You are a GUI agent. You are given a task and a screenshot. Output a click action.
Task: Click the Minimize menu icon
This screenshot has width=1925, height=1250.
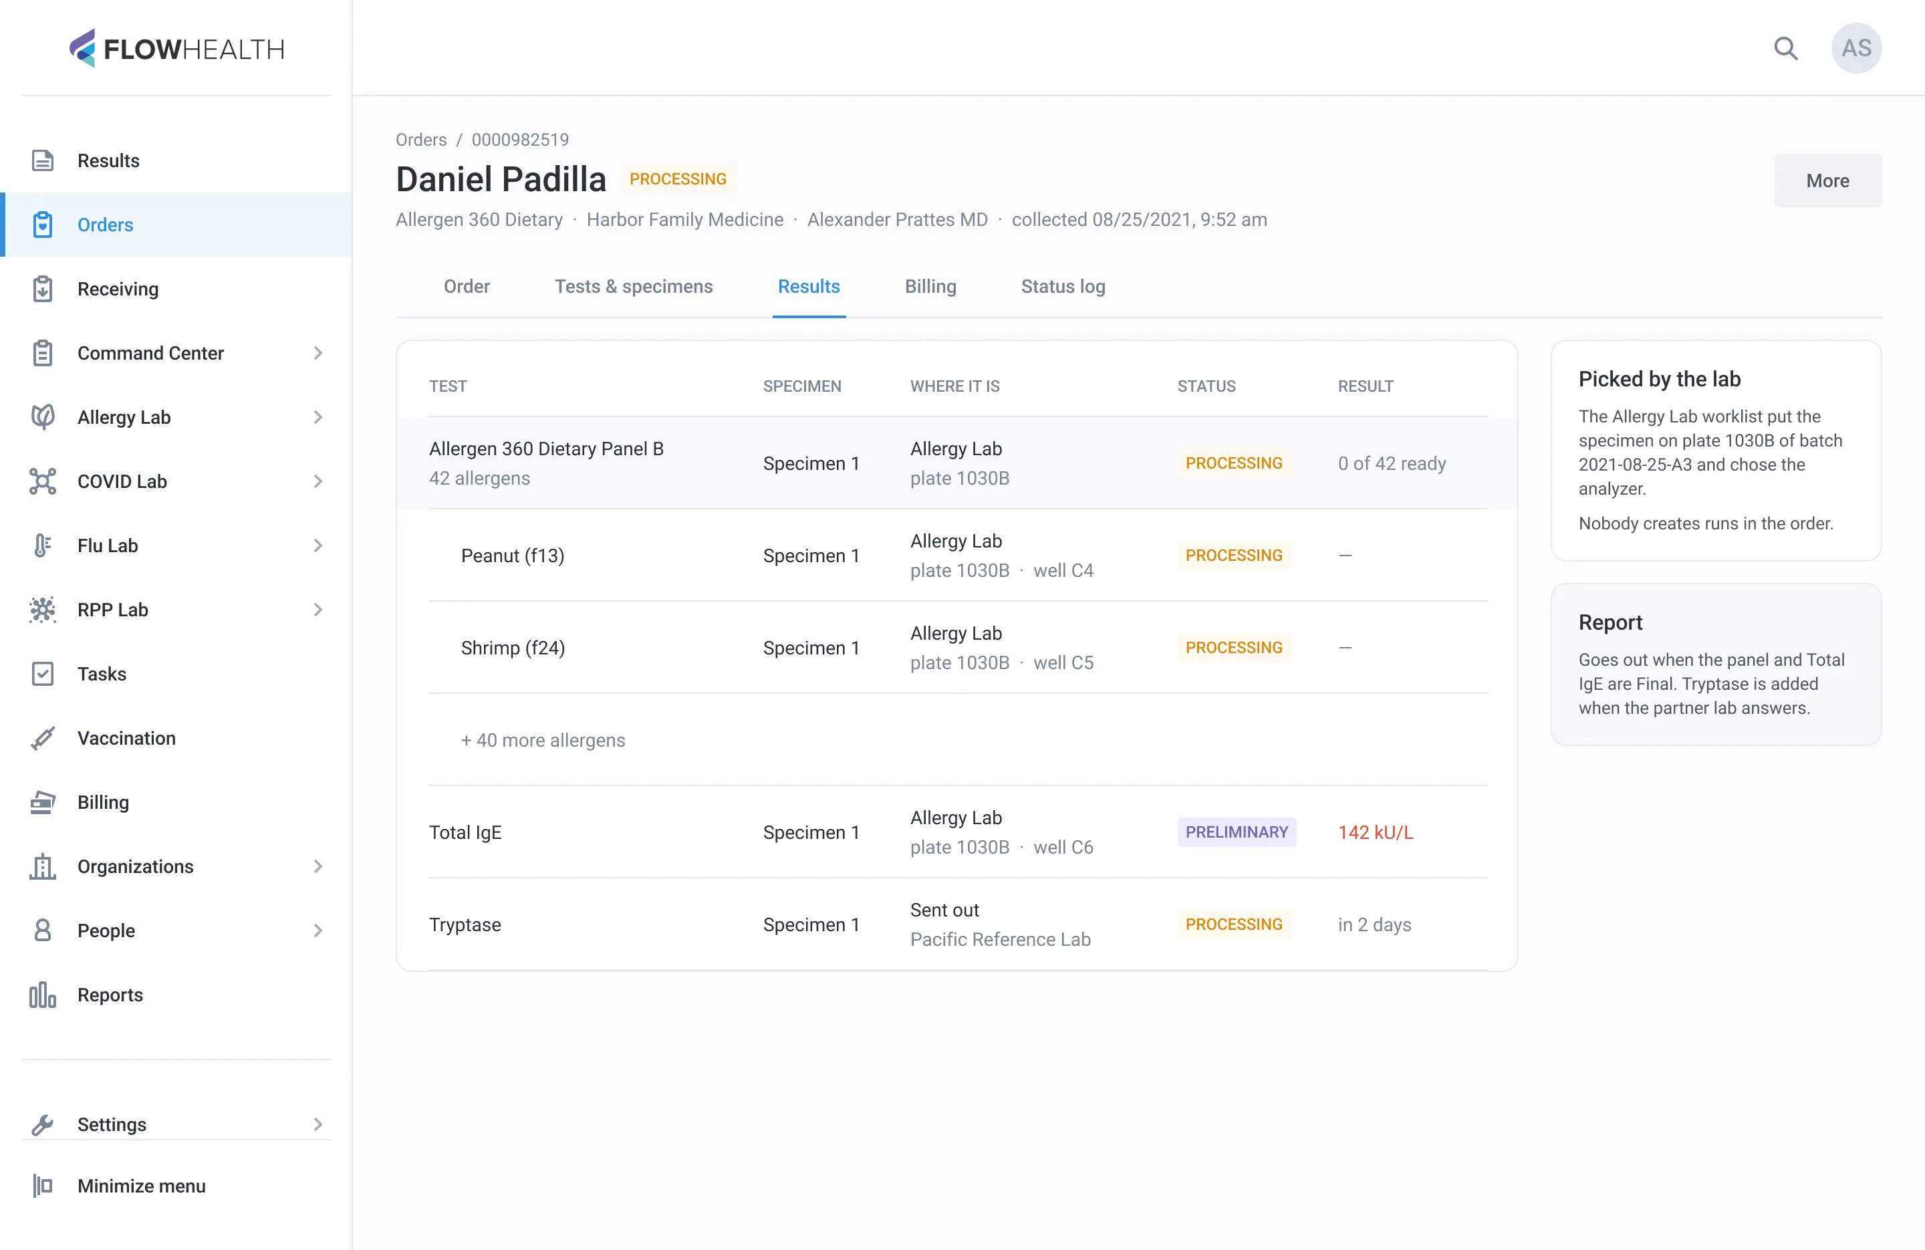pos(43,1185)
